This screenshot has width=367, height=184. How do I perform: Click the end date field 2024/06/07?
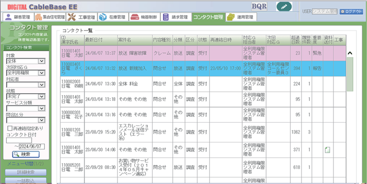[32, 146]
